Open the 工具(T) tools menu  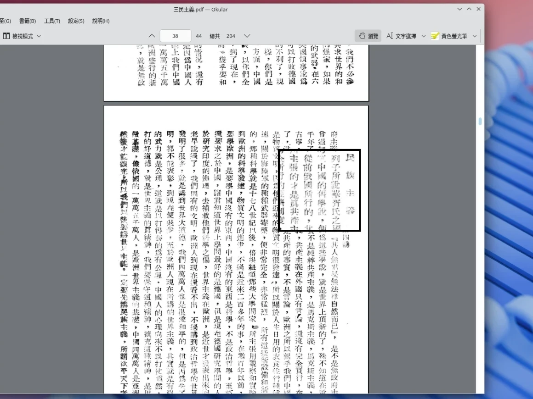52,21
